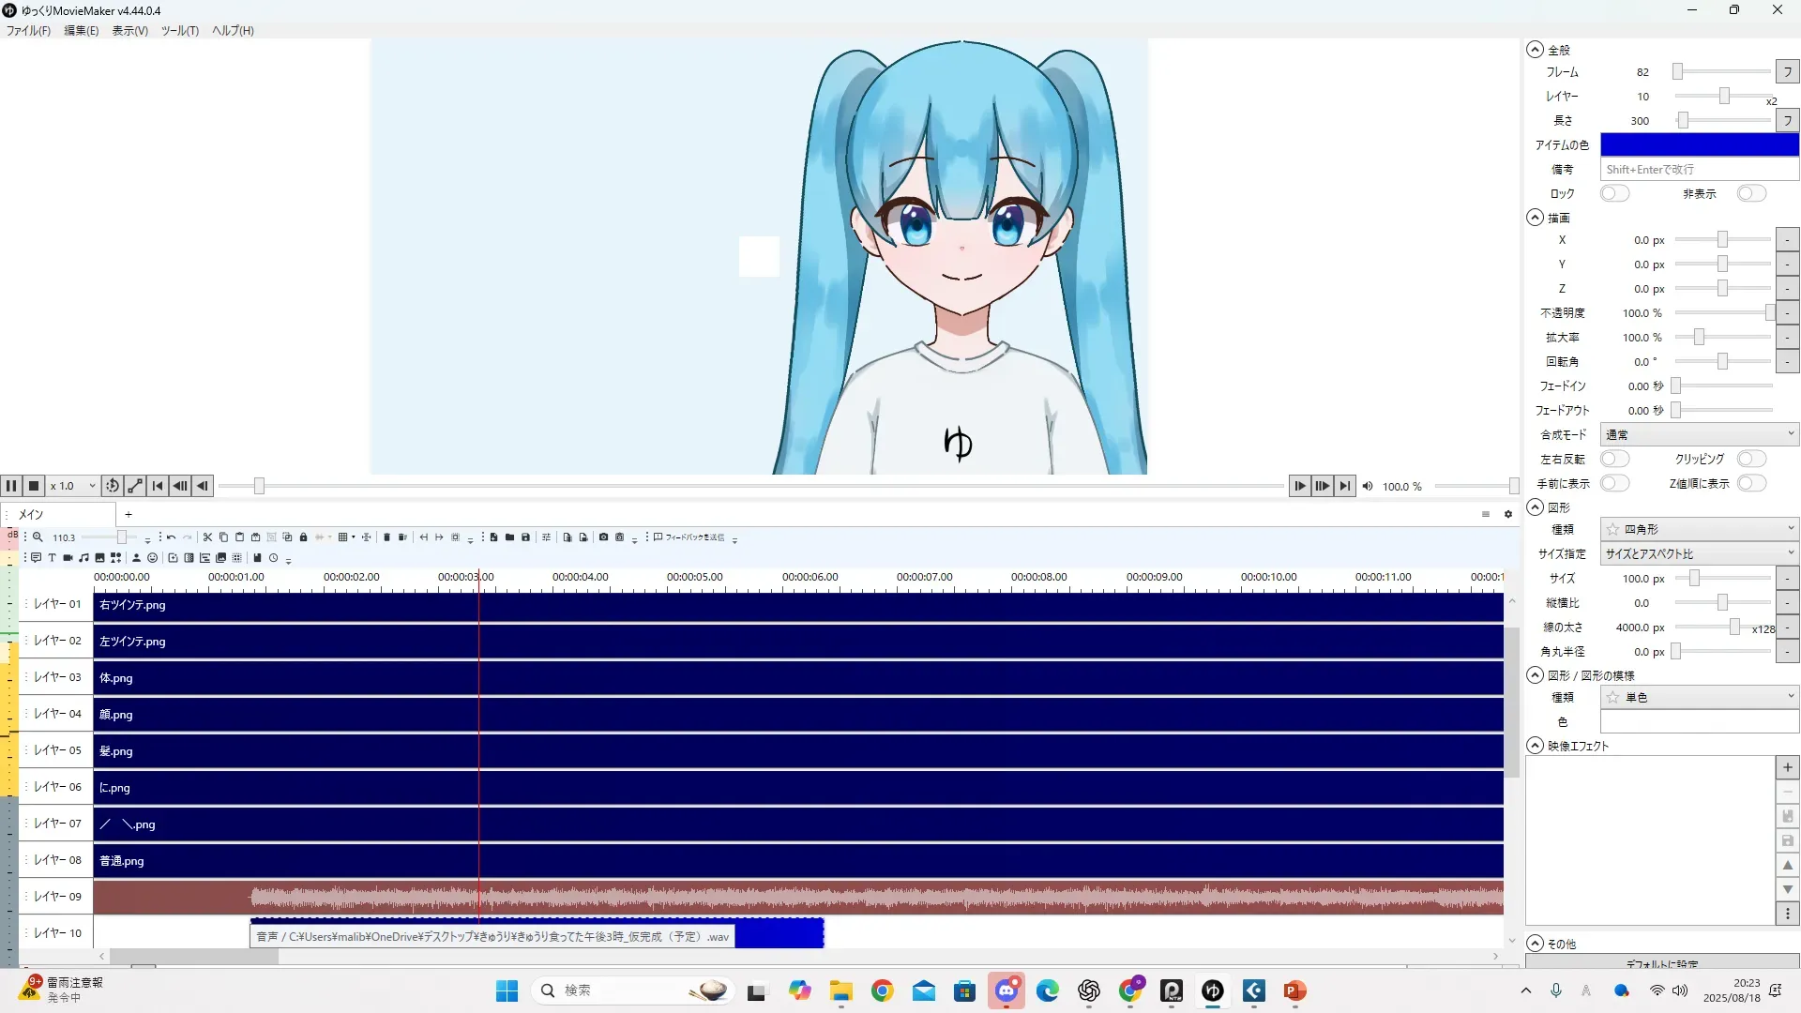
Task: Click the blue アイテムの色 color swatch
Action: click(x=1699, y=144)
